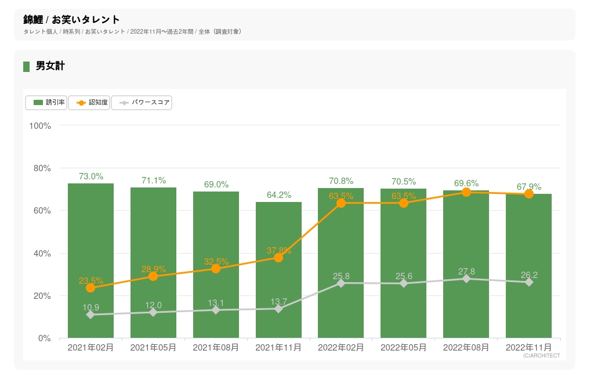Click the 錦鯉 / お笑いタレント page title
Screen dimensions: 594x379
pyautogui.click(x=72, y=20)
